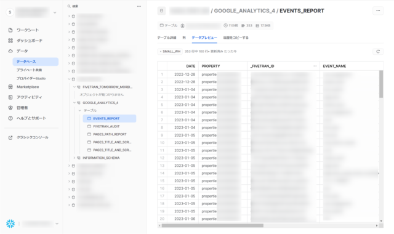Click the DATE column header

(183, 66)
